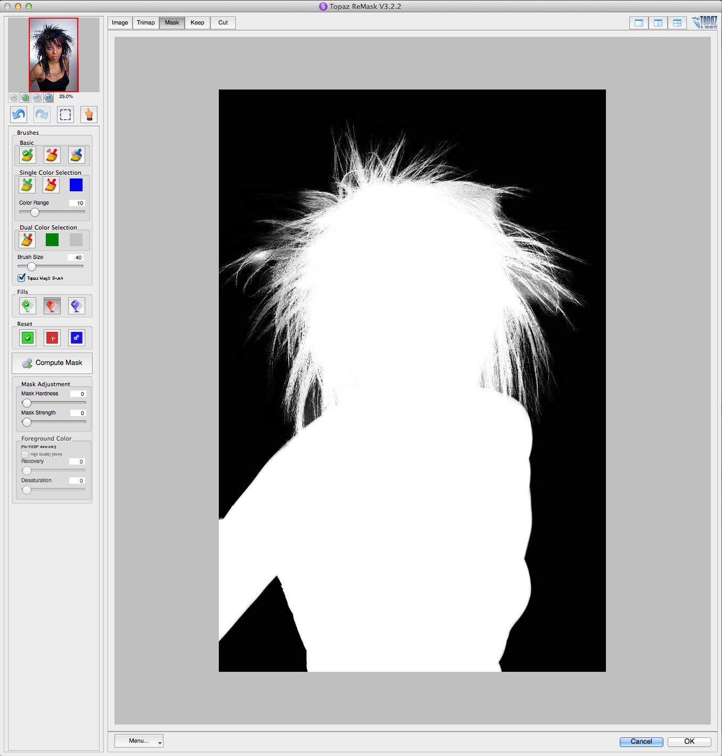
Task: Choose the green Keep fill bucket
Action: 27,306
